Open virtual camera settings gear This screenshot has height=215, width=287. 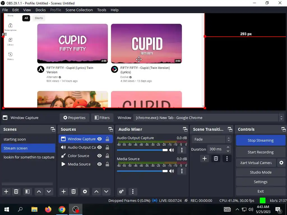coord(281,163)
